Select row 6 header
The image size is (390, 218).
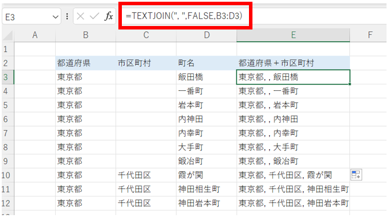pos(8,119)
